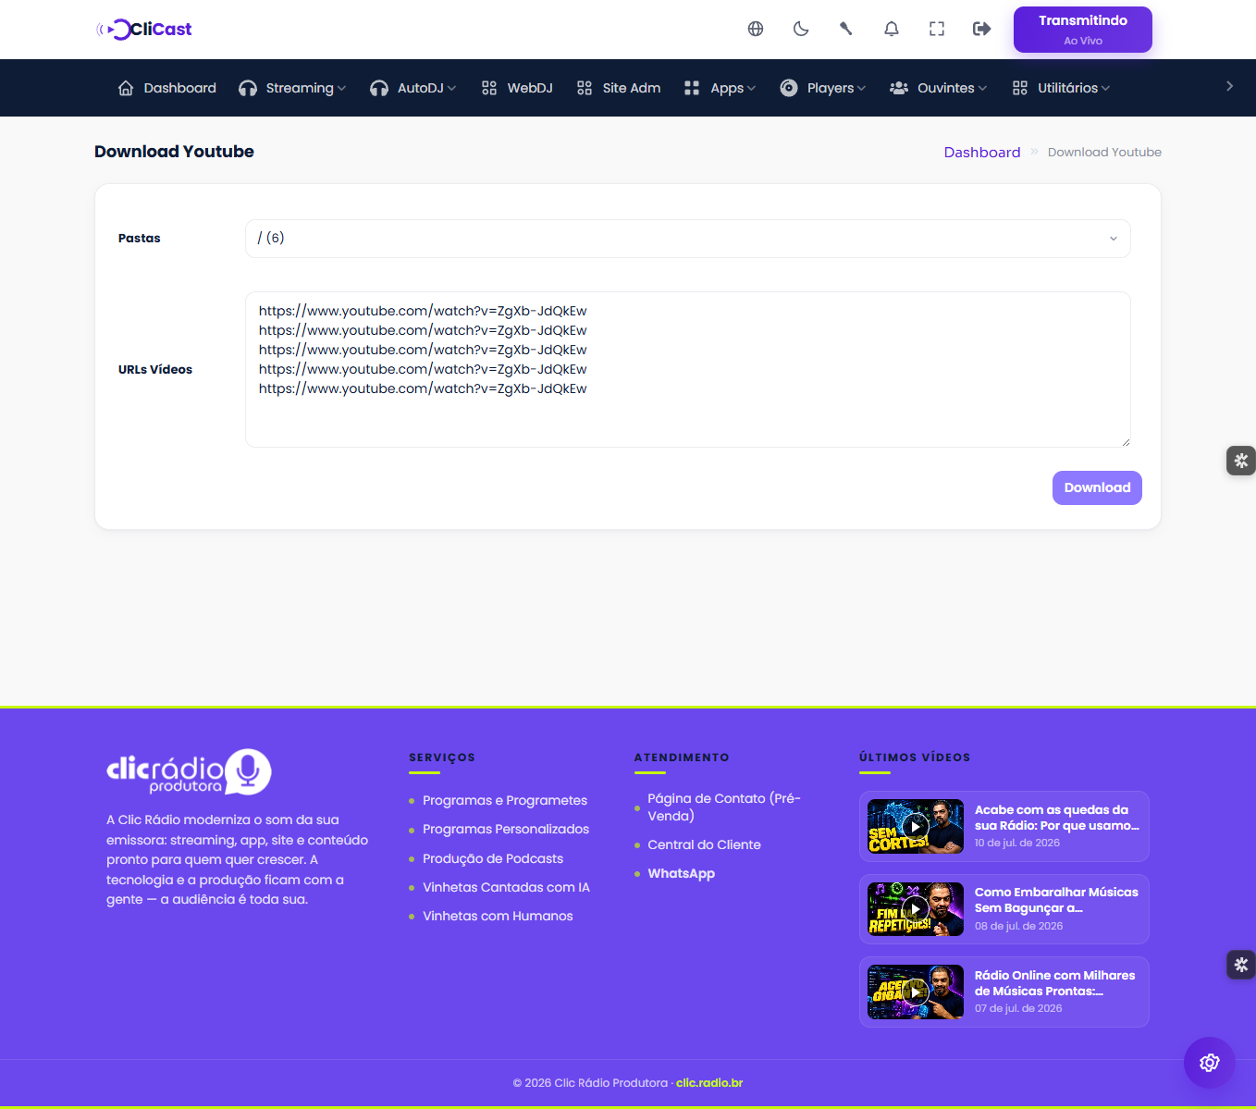The height and width of the screenshot is (1109, 1256).
Task: Open WebDJ from the navigation bar
Action: tap(517, 88)
